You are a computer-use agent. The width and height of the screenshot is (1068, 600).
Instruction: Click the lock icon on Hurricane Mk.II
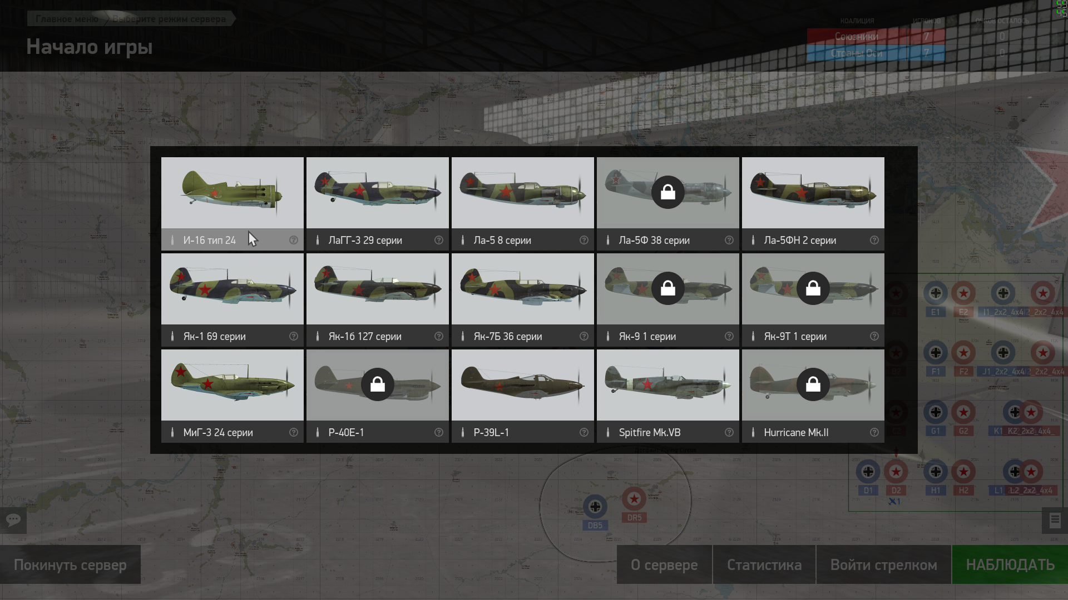point(813,384)
